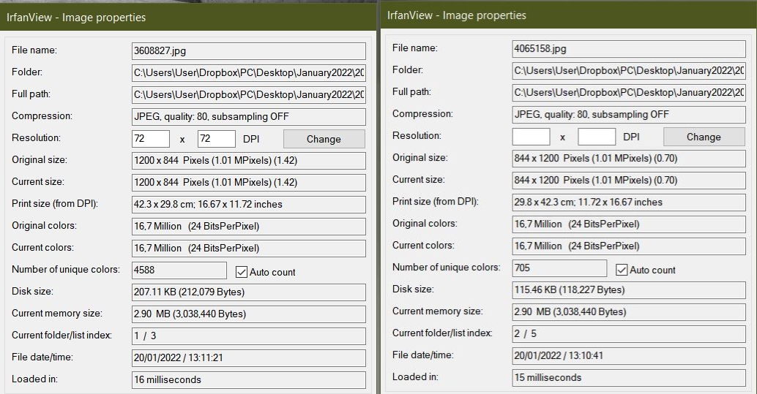Click empty horizontal DPI field in right window
757x394 pixels.
pyautogui.click(x=531, y=137)
